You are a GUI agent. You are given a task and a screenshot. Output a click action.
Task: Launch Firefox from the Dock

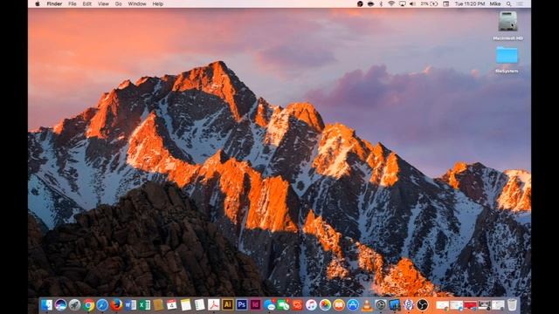pyautogui.click(x=116, y=305)
